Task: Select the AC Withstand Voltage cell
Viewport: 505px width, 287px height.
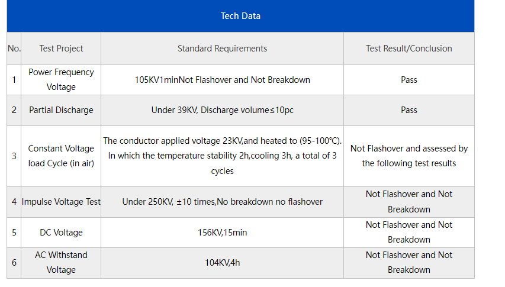Action: point(61,263)
